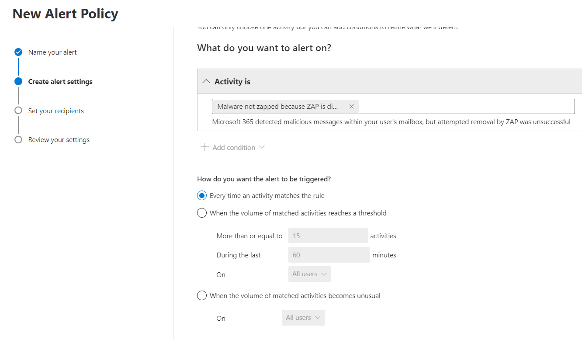Click the plus icon beside Add condition
The width and height of the screenshot is (582, 340).
[204, 147]
